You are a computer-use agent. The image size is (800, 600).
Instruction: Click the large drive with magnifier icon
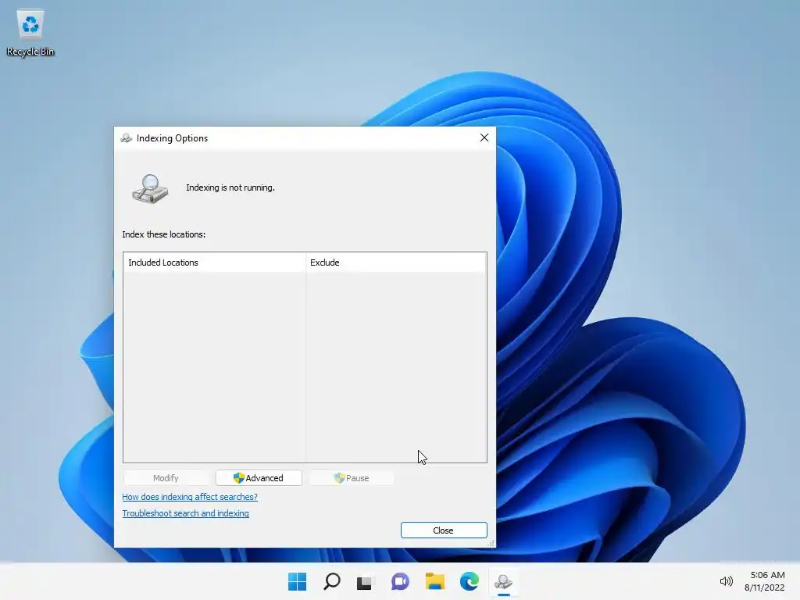click(150, 189)
